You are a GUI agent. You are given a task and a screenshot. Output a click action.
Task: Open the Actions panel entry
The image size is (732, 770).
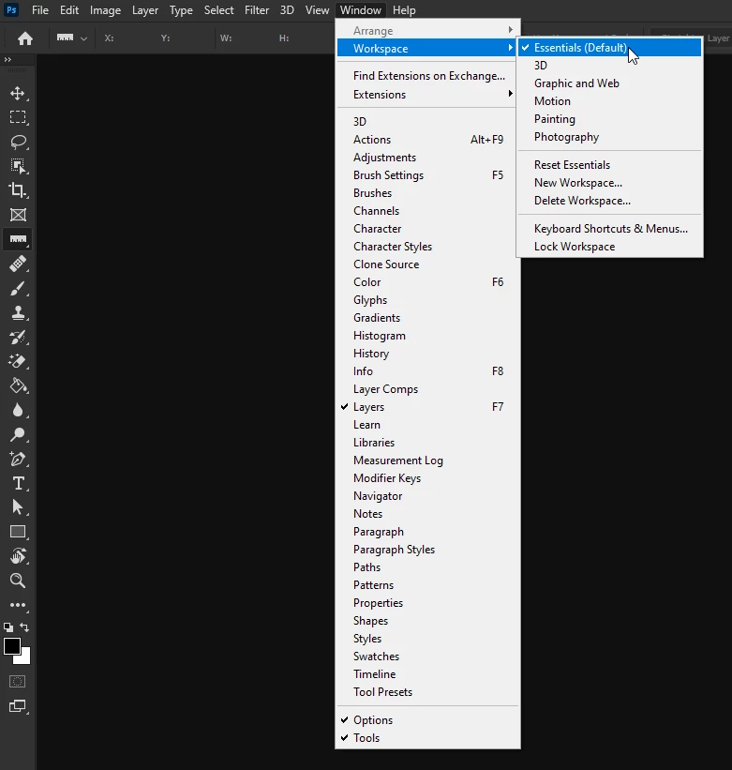coord(427,140)
